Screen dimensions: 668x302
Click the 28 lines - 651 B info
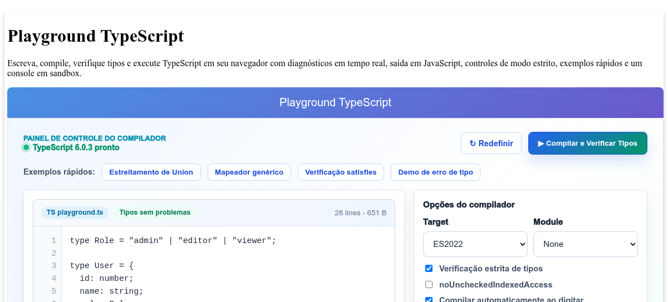[x=361, y=212]
